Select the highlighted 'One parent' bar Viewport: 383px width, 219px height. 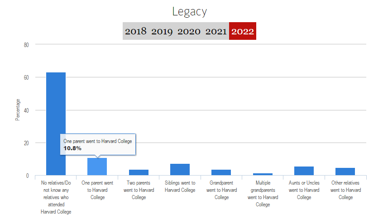point(97,167)
